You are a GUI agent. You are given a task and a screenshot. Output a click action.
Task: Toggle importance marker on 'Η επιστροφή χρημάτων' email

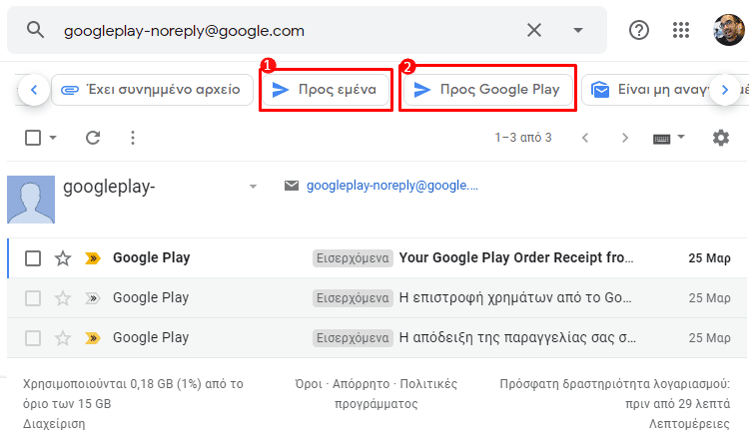coord(93,298)
